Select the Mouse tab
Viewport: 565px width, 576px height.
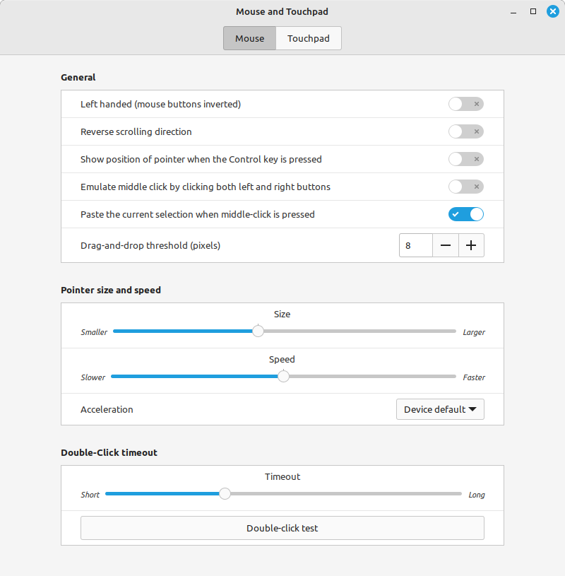tap(249, 38)
